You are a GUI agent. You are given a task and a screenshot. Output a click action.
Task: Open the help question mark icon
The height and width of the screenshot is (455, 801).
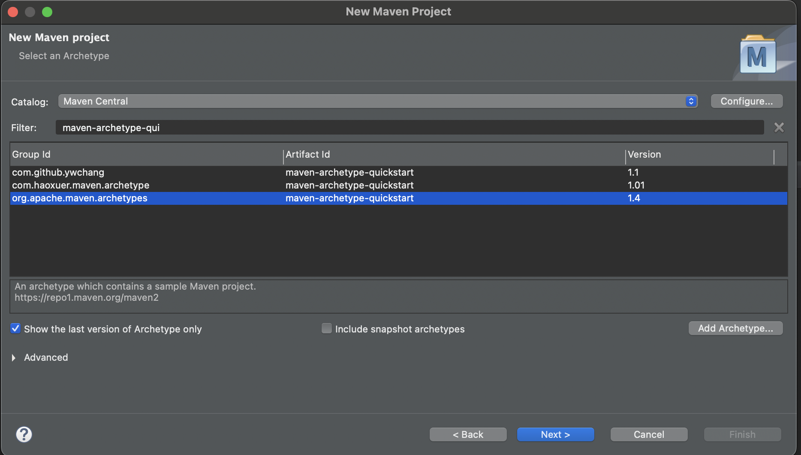click(24, 434)
